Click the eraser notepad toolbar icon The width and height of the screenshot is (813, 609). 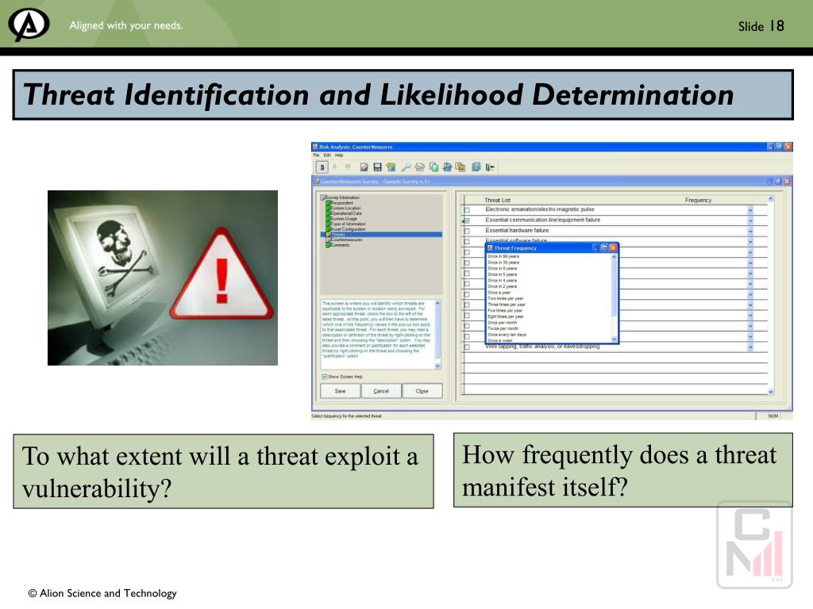(x=364, y=167)
